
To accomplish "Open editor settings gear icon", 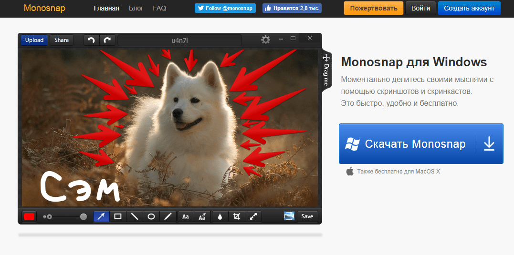I will point(265,40).
